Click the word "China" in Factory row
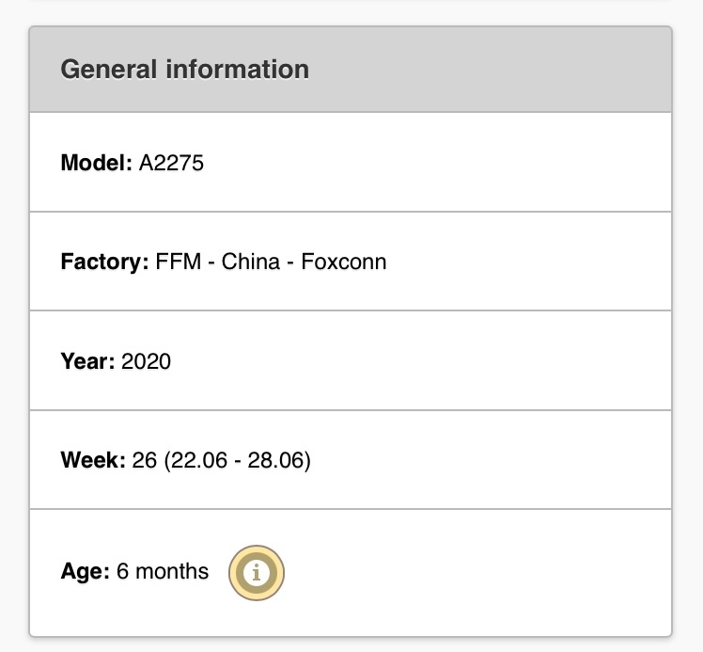The width and height of the screenshot is (703, 652). (251, 262)
